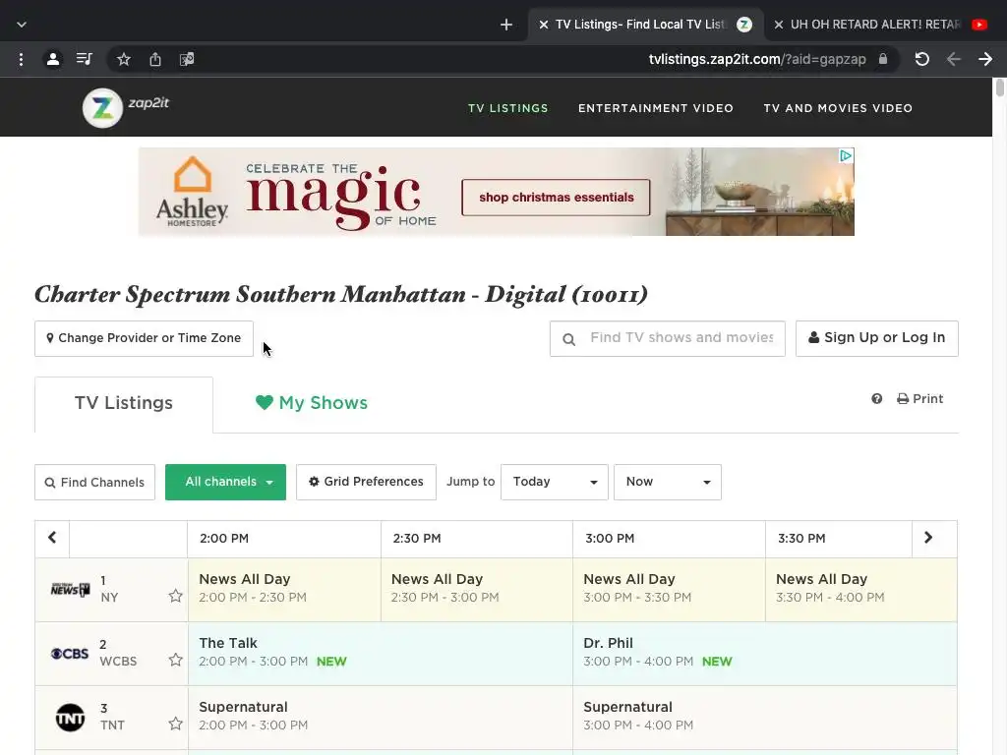Open The Talk listing
Image resolution: width=1007 pixels, height=755 pixels.
coord(381,654)
